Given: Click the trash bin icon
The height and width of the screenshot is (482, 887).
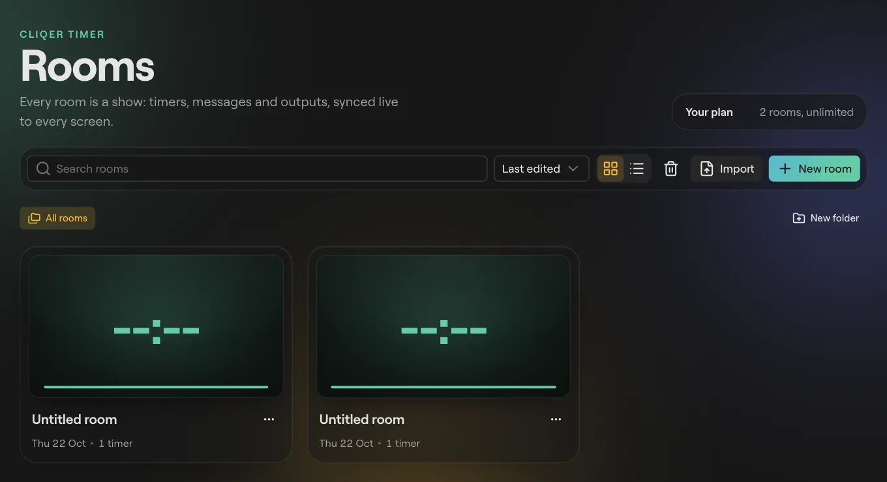Looking at the screenshot, I should tap(670, 169).
